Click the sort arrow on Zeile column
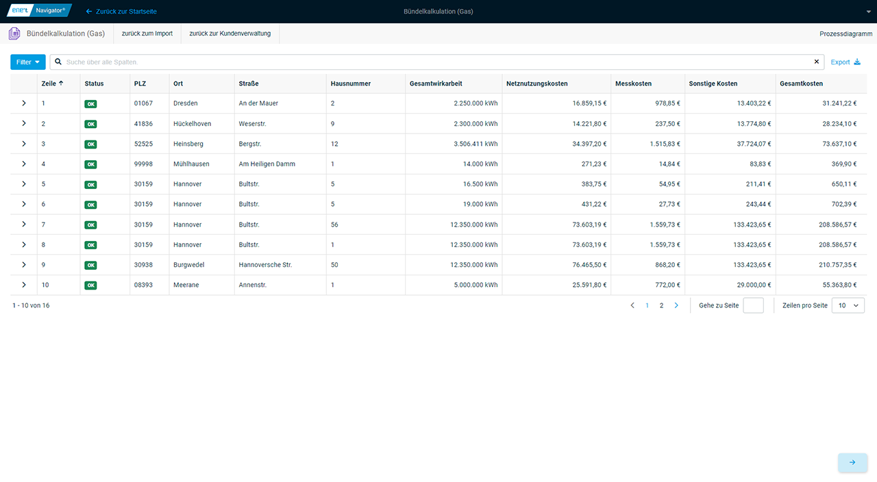Viewport: 877px width, 482px height. [x=61, y=84]
